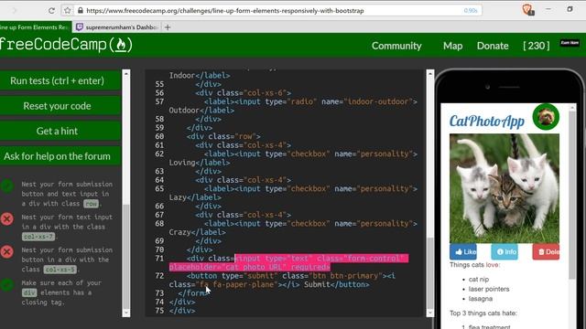The width and height of the screenshot is (586, 329).
Task: Click the Get a hint button
Action: tap(60, 131)
